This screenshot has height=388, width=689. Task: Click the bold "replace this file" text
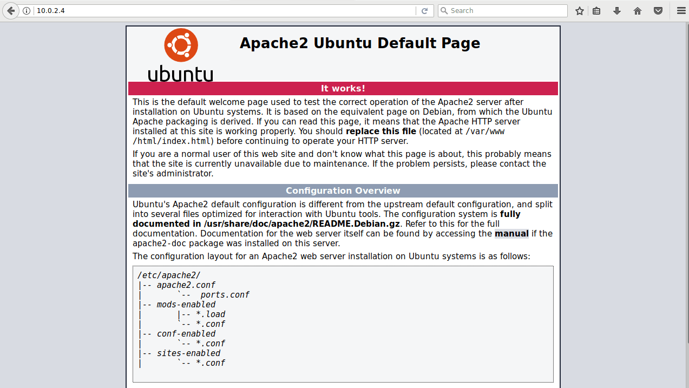click(x=381, y=131)
